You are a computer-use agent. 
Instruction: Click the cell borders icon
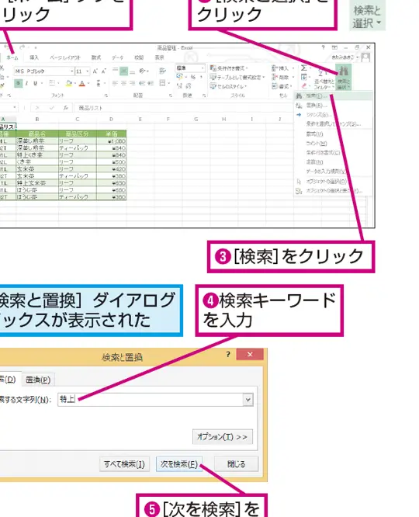click(52, 83)
